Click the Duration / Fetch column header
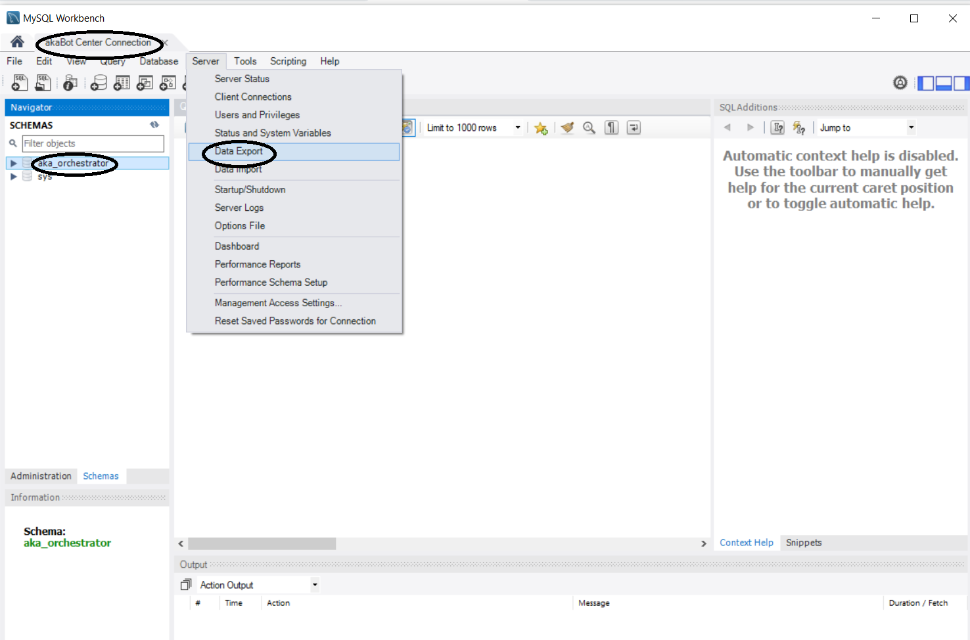 (918, 603)
